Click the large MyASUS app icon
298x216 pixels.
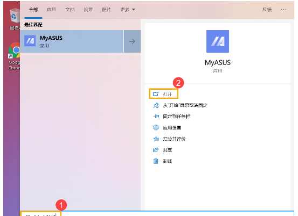click(218, 41)
